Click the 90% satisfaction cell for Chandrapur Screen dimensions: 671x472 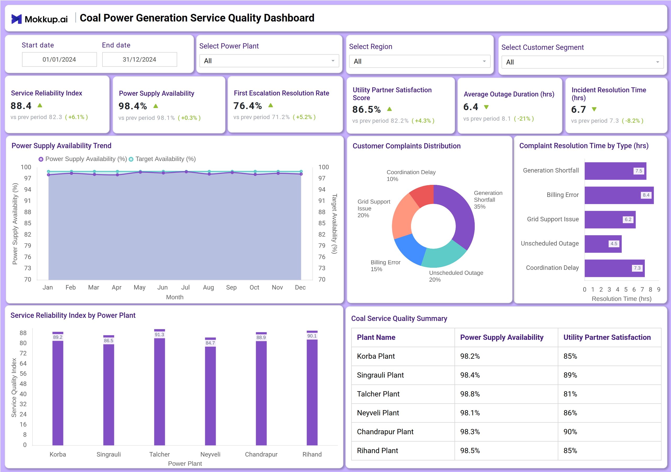click(609, 432)
